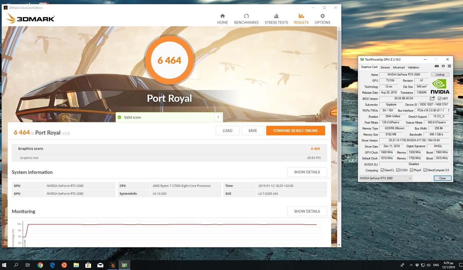This screenshot has height=270, width=463.
Task: Switch to Sensors tab in GPU-Z
Action: [385, 67]
